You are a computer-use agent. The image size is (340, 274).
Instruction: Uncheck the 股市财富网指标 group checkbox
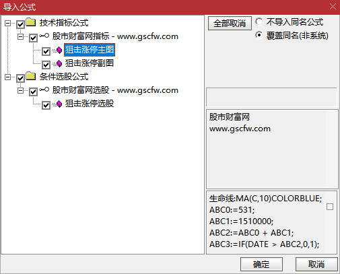pos(33,38)
